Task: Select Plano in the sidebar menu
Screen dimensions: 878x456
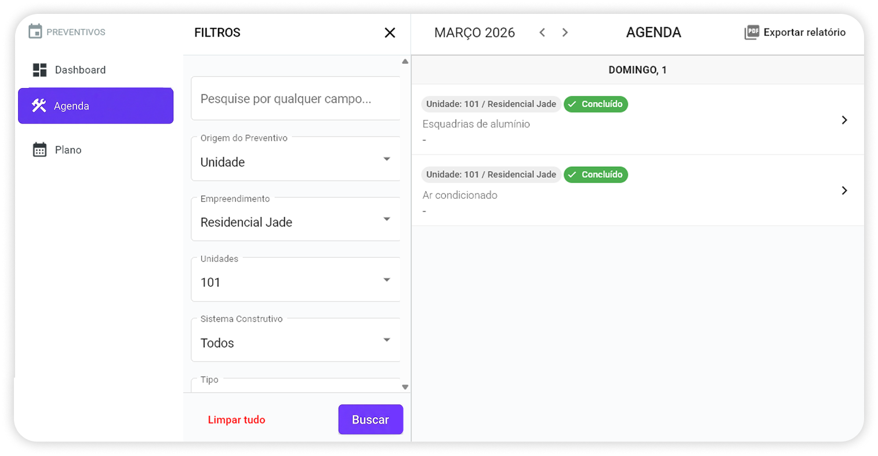Action: [x=69, y=149]
